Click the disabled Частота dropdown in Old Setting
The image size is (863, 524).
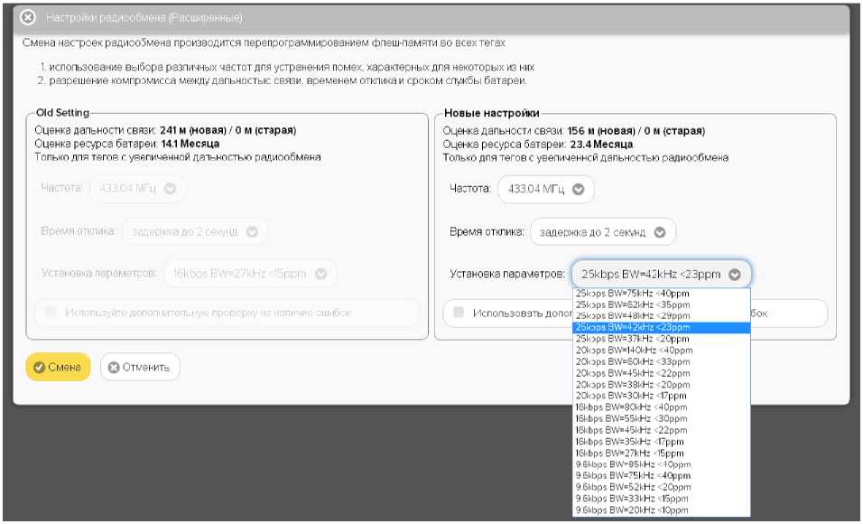pos(138,189)
